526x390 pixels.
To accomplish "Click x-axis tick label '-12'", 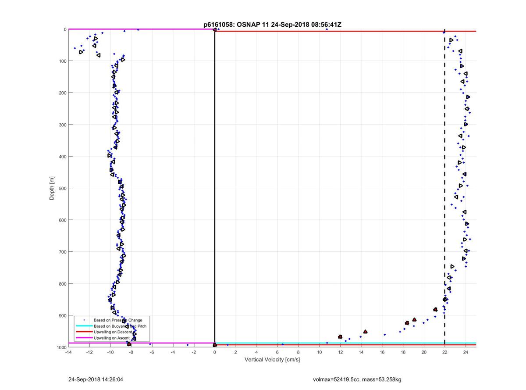I will point(89,352).
